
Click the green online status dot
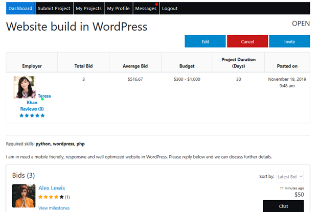(42, 99)
